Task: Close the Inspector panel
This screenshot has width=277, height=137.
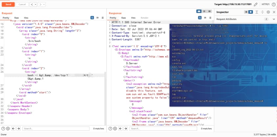Action: pos(273,12)
